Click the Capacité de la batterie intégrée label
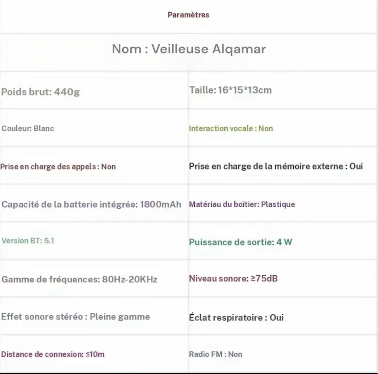This screenshot has width=378, height=374. tap(69, 204)
